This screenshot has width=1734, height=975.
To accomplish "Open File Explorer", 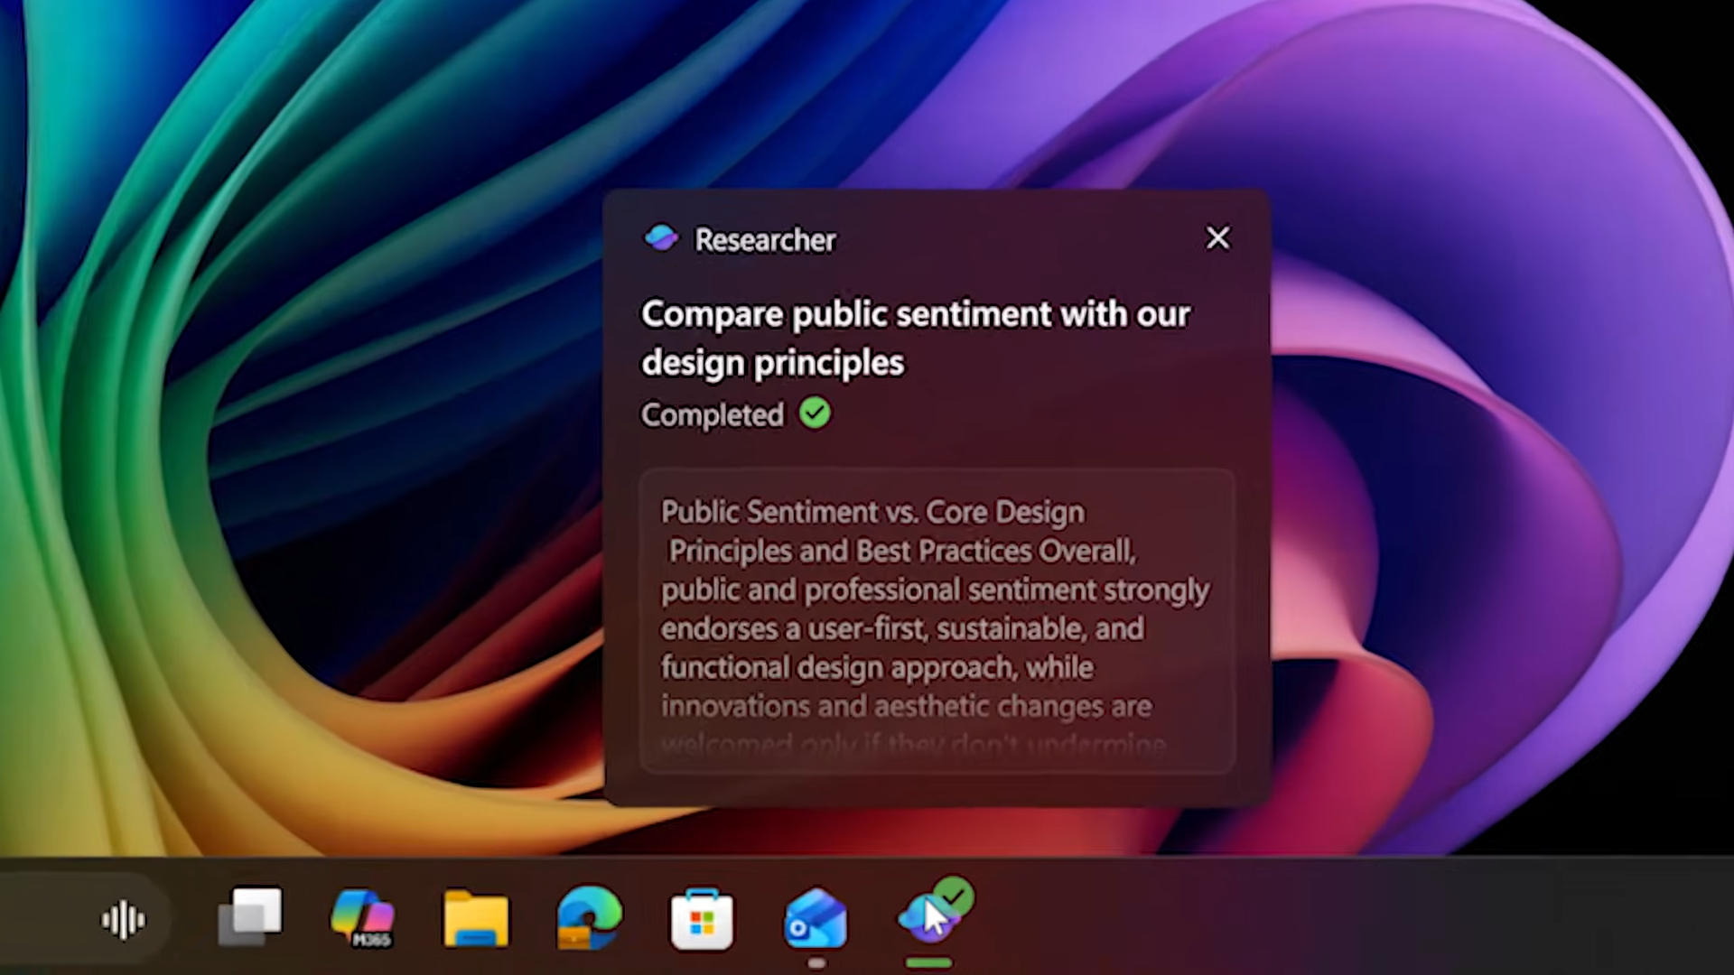I will click(x=476, y=918).
